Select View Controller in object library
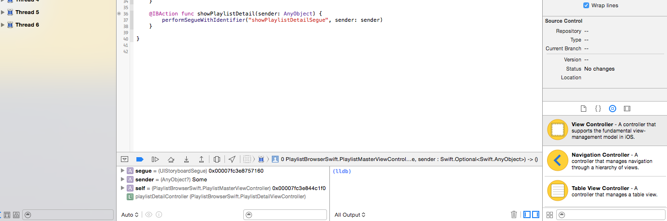Image resolution: width=667 pixels, height=221 pixels. point(605,131)
